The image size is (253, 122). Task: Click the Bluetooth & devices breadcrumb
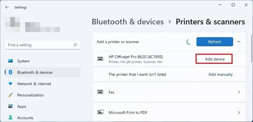pos(128,22)
